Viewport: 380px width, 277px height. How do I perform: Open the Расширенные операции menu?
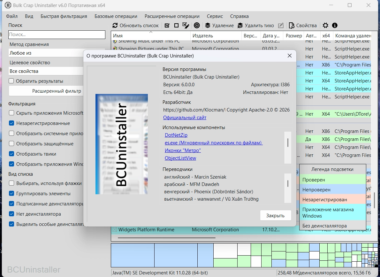tap(172, 16)
